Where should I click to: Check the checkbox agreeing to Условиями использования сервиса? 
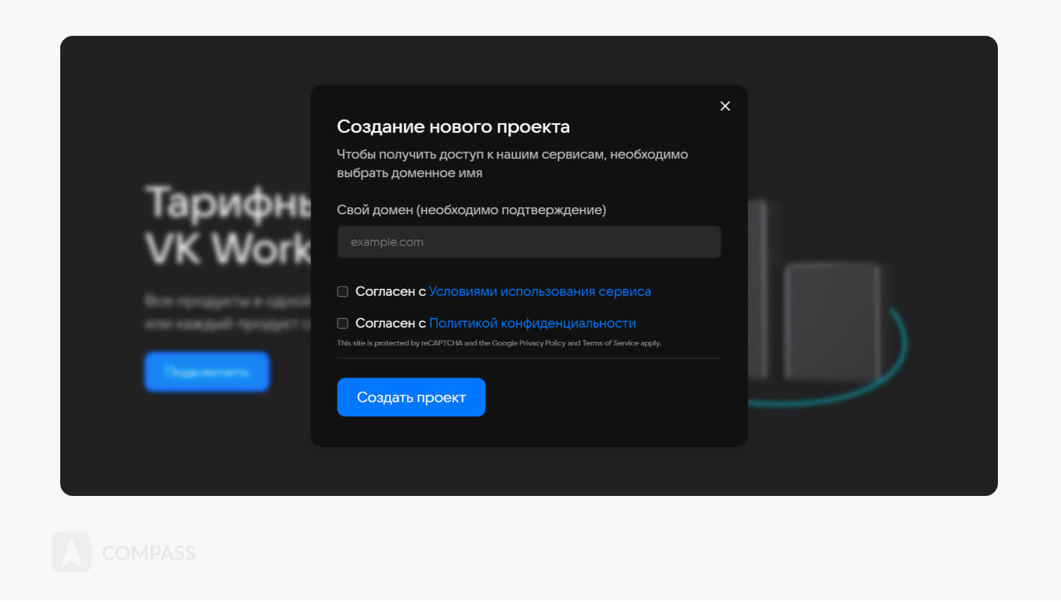point(342,291)
